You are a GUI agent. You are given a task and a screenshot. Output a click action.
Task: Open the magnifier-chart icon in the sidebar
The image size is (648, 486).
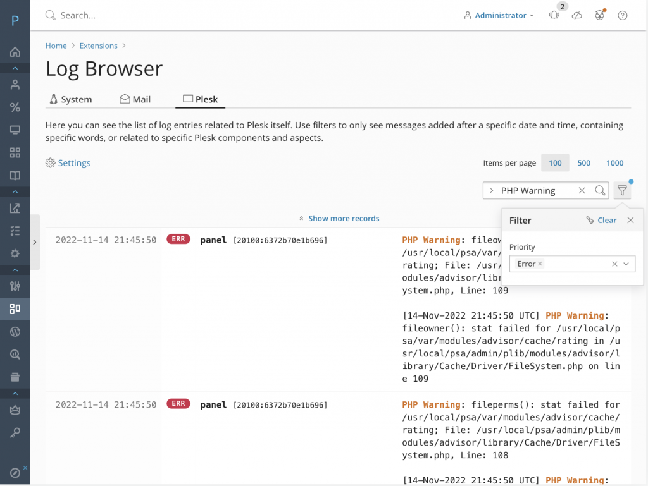(x=15, y=355)
